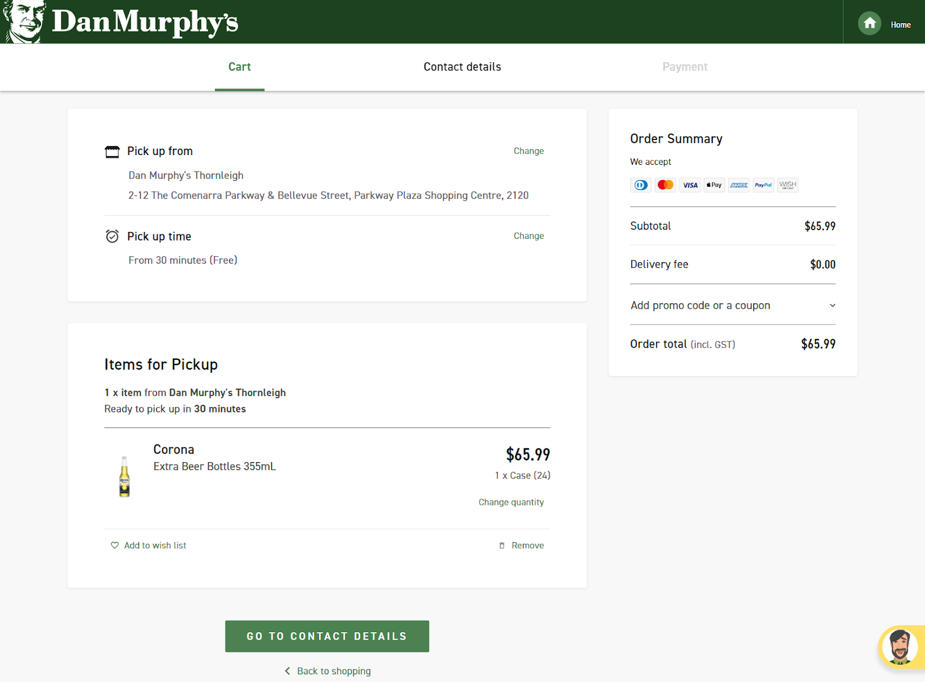The width and height of the screenshot is (925, 682).
Task: Click the Visa payment icon
Action: pyautogui.click(x=690, y=185)
